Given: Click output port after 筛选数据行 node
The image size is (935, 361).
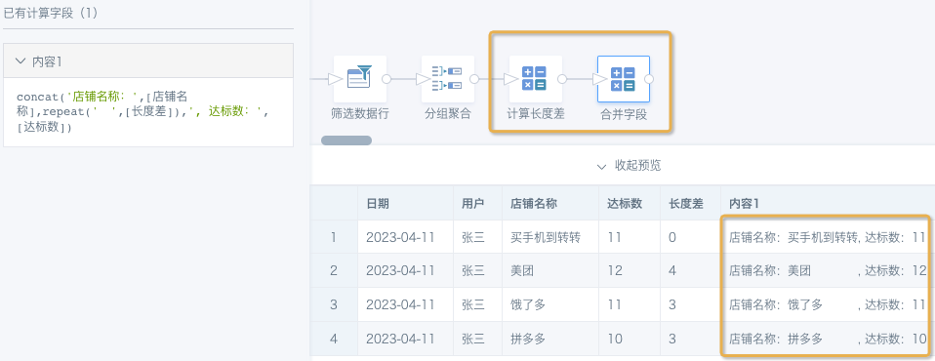Looking at the screenshot, I should pos(386,79).
